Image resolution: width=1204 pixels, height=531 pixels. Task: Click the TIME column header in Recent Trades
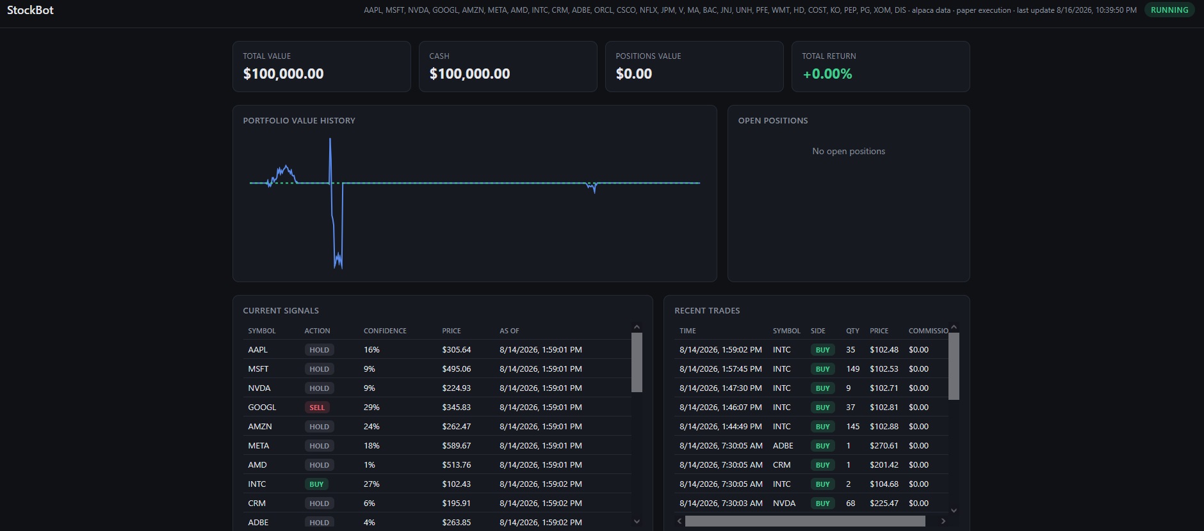[x=688, y=331]
